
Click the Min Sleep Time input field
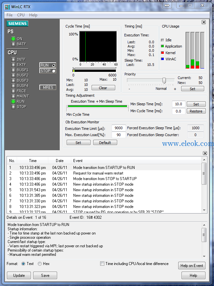tap(179, 104)
